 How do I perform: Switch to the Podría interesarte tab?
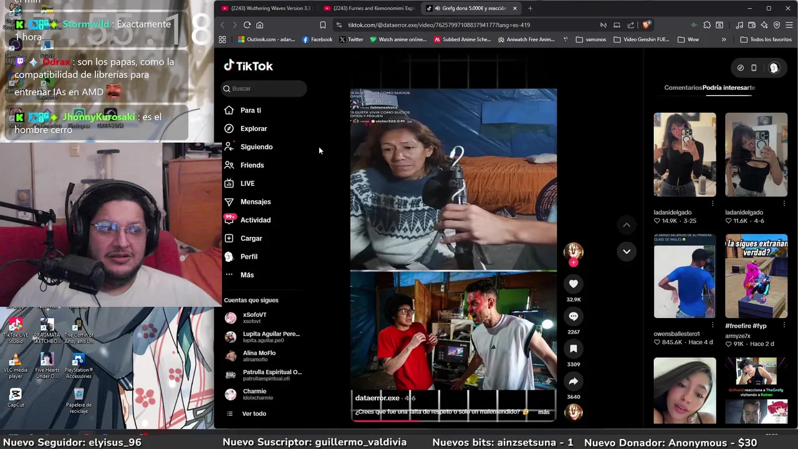pos(729,88)
